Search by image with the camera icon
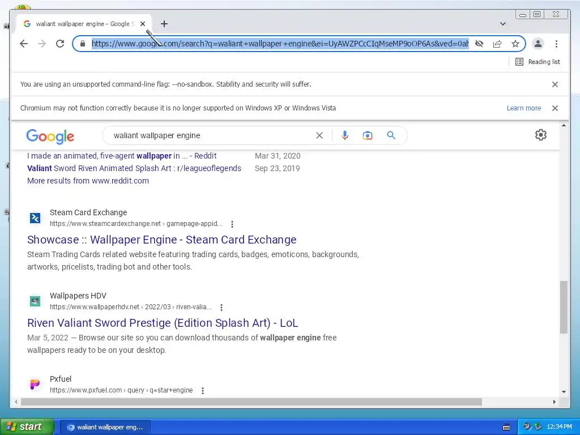 [x=367, y=135]
